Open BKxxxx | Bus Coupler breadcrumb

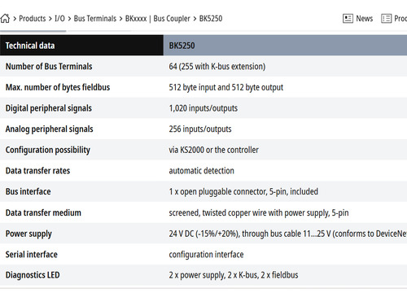(x=157, y=19)
